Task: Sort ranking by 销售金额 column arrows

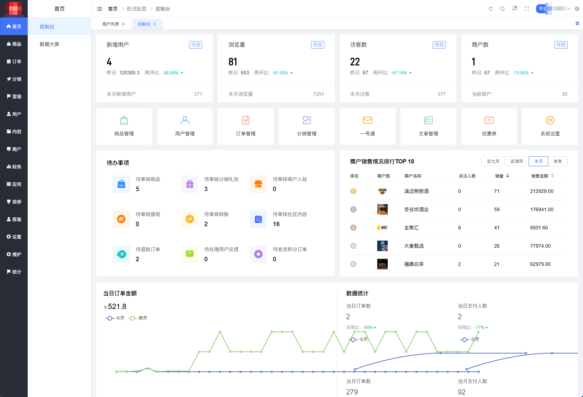Action: pyautogui.click(x=553, y=176)
